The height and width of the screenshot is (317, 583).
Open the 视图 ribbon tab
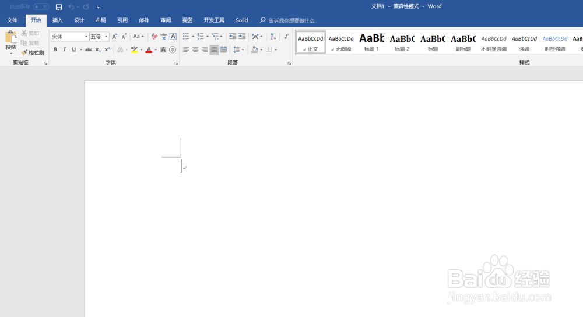point(187,20)
